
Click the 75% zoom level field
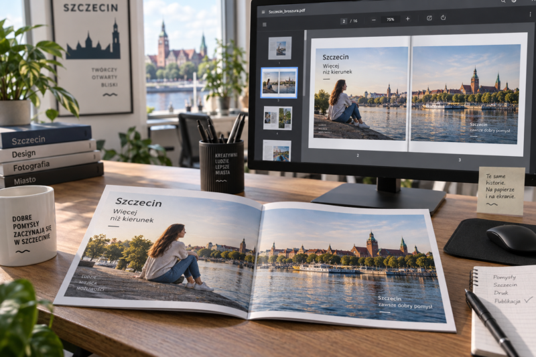click(391, 19)
